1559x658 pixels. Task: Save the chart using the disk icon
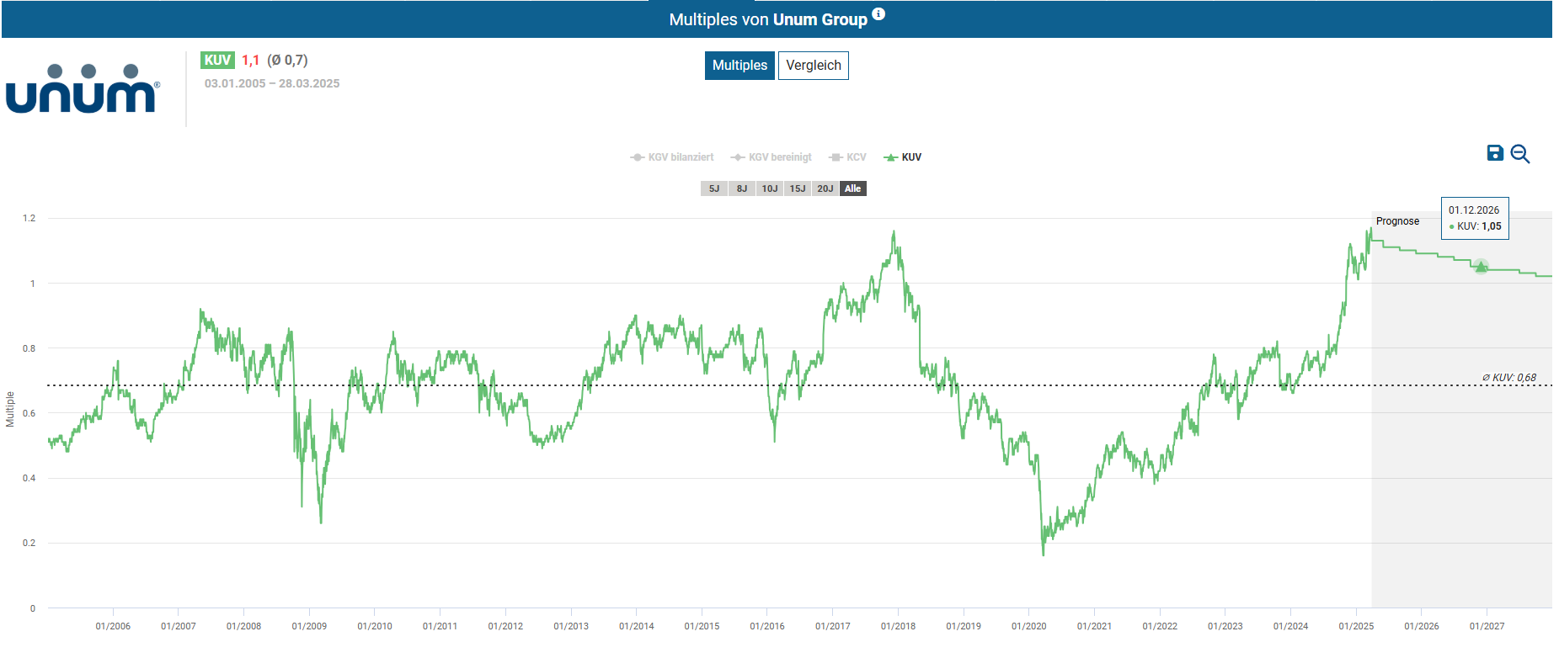[1495, 153]
